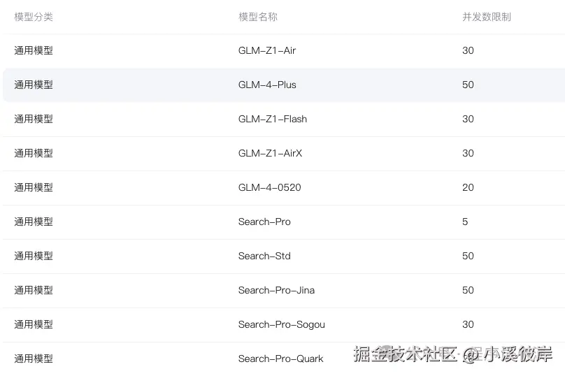565x376 pixels.
Task: Click concurrency value 20 for GLM-4-0520
Action: click(468, 187)
